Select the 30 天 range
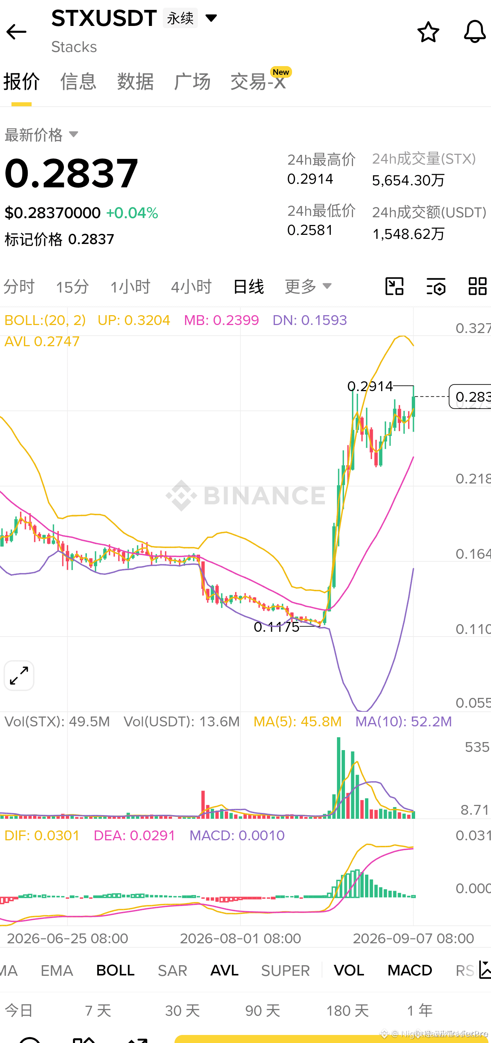The width and height of the screenshot is (491, 1043). (x=183, y=1010)
